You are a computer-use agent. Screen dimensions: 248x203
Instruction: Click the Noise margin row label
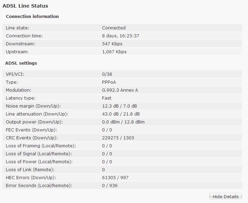[33, 106]
